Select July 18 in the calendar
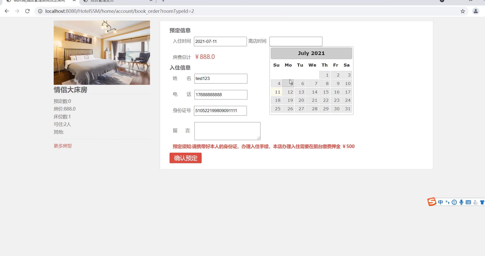The width and height of the screenshot is (485, 256). 276,100
